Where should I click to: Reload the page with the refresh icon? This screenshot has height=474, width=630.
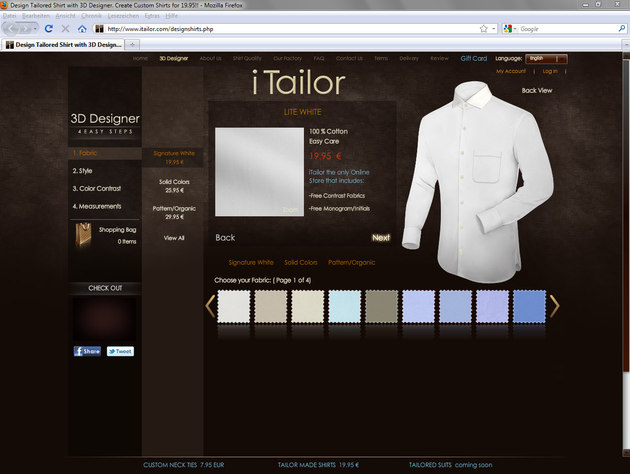tap(49, 29)
